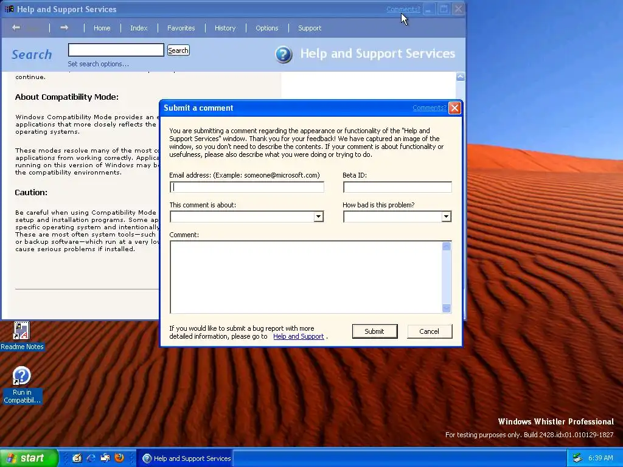The image size is (623, 467).
Task: Launch Internet Explorer from quick launch
Action: (91, 458)
